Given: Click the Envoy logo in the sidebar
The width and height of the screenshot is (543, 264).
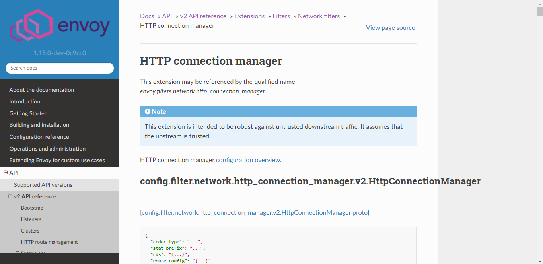Looking at the screenshot, I should 60,27.
